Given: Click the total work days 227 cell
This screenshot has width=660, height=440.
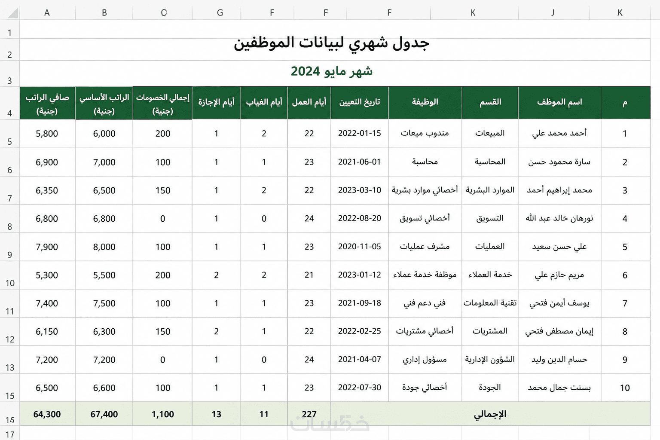Looking at the screenshot, I should (309, 414).
